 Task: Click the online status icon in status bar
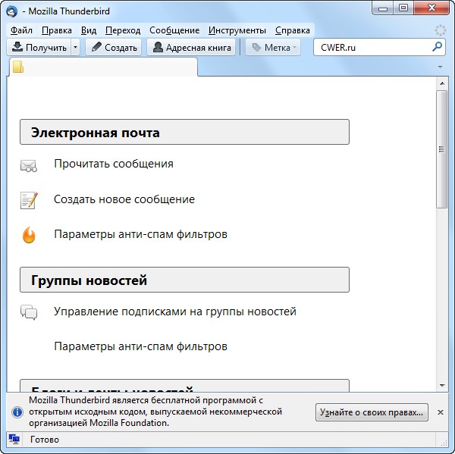click(x=14, y=440)
